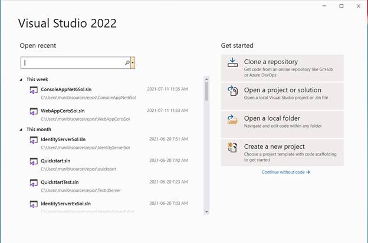The width and height of the screenshot is (368, 243).
Task: Click Clone a repository
Action: [282, 68]
